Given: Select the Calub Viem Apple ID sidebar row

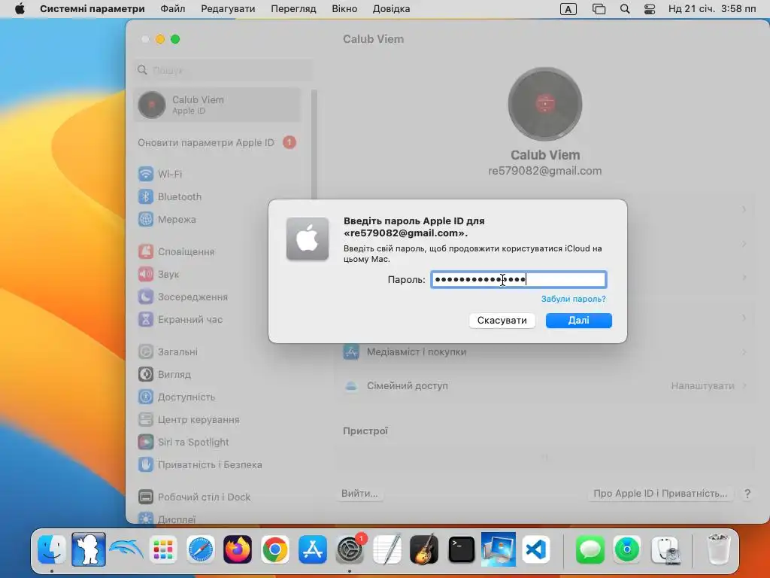Looking at the screenshot, I should pos(217,105).
